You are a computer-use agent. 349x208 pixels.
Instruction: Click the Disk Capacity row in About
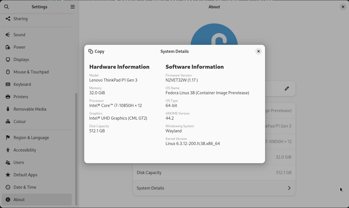214,172
